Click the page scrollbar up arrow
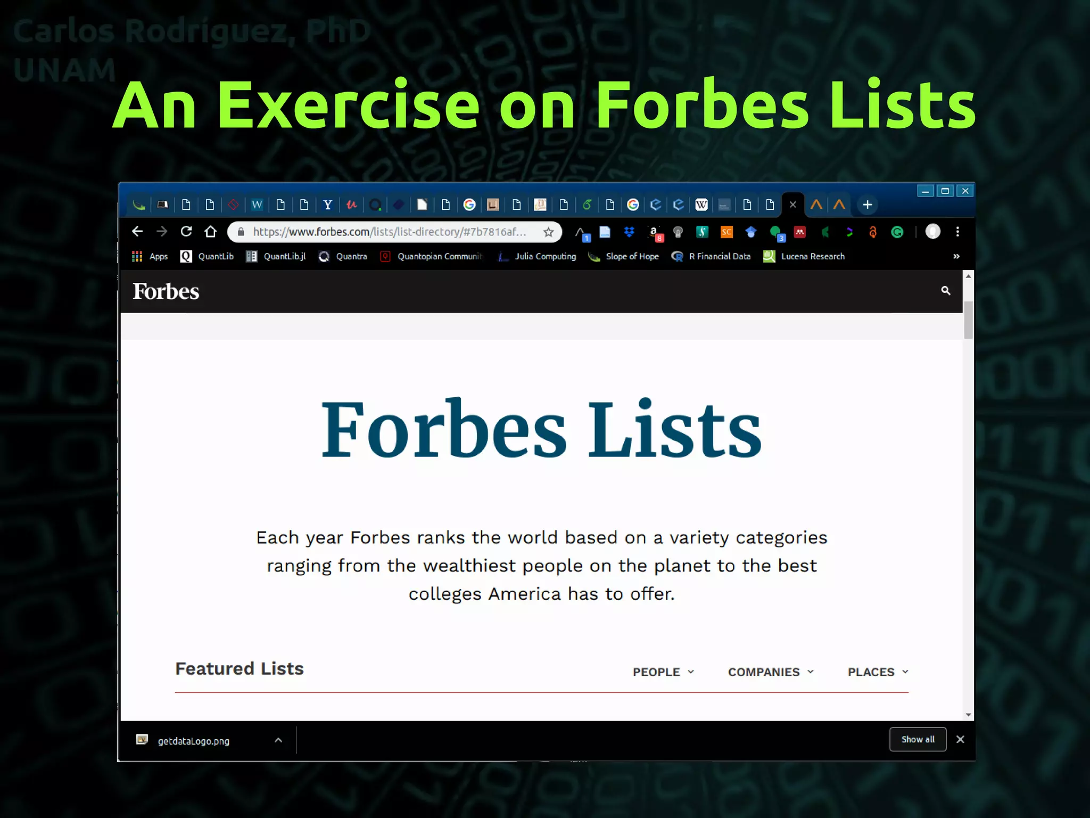Screen dimensions: 1090x818 (969, 276)
